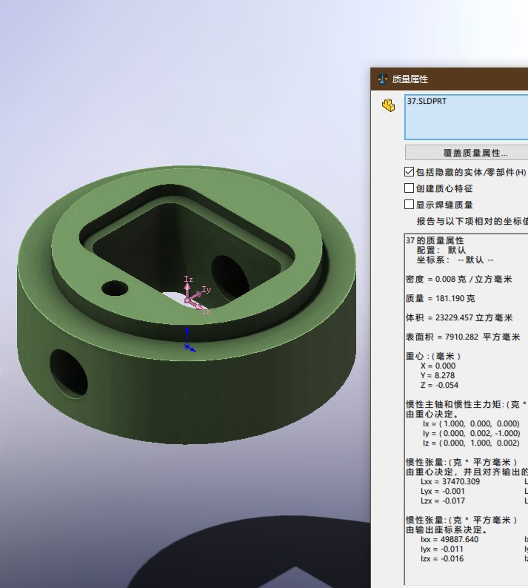Screen dimensions: 528x588
Task: Select the small round hole on top face
Action: [x=115, y=286]
